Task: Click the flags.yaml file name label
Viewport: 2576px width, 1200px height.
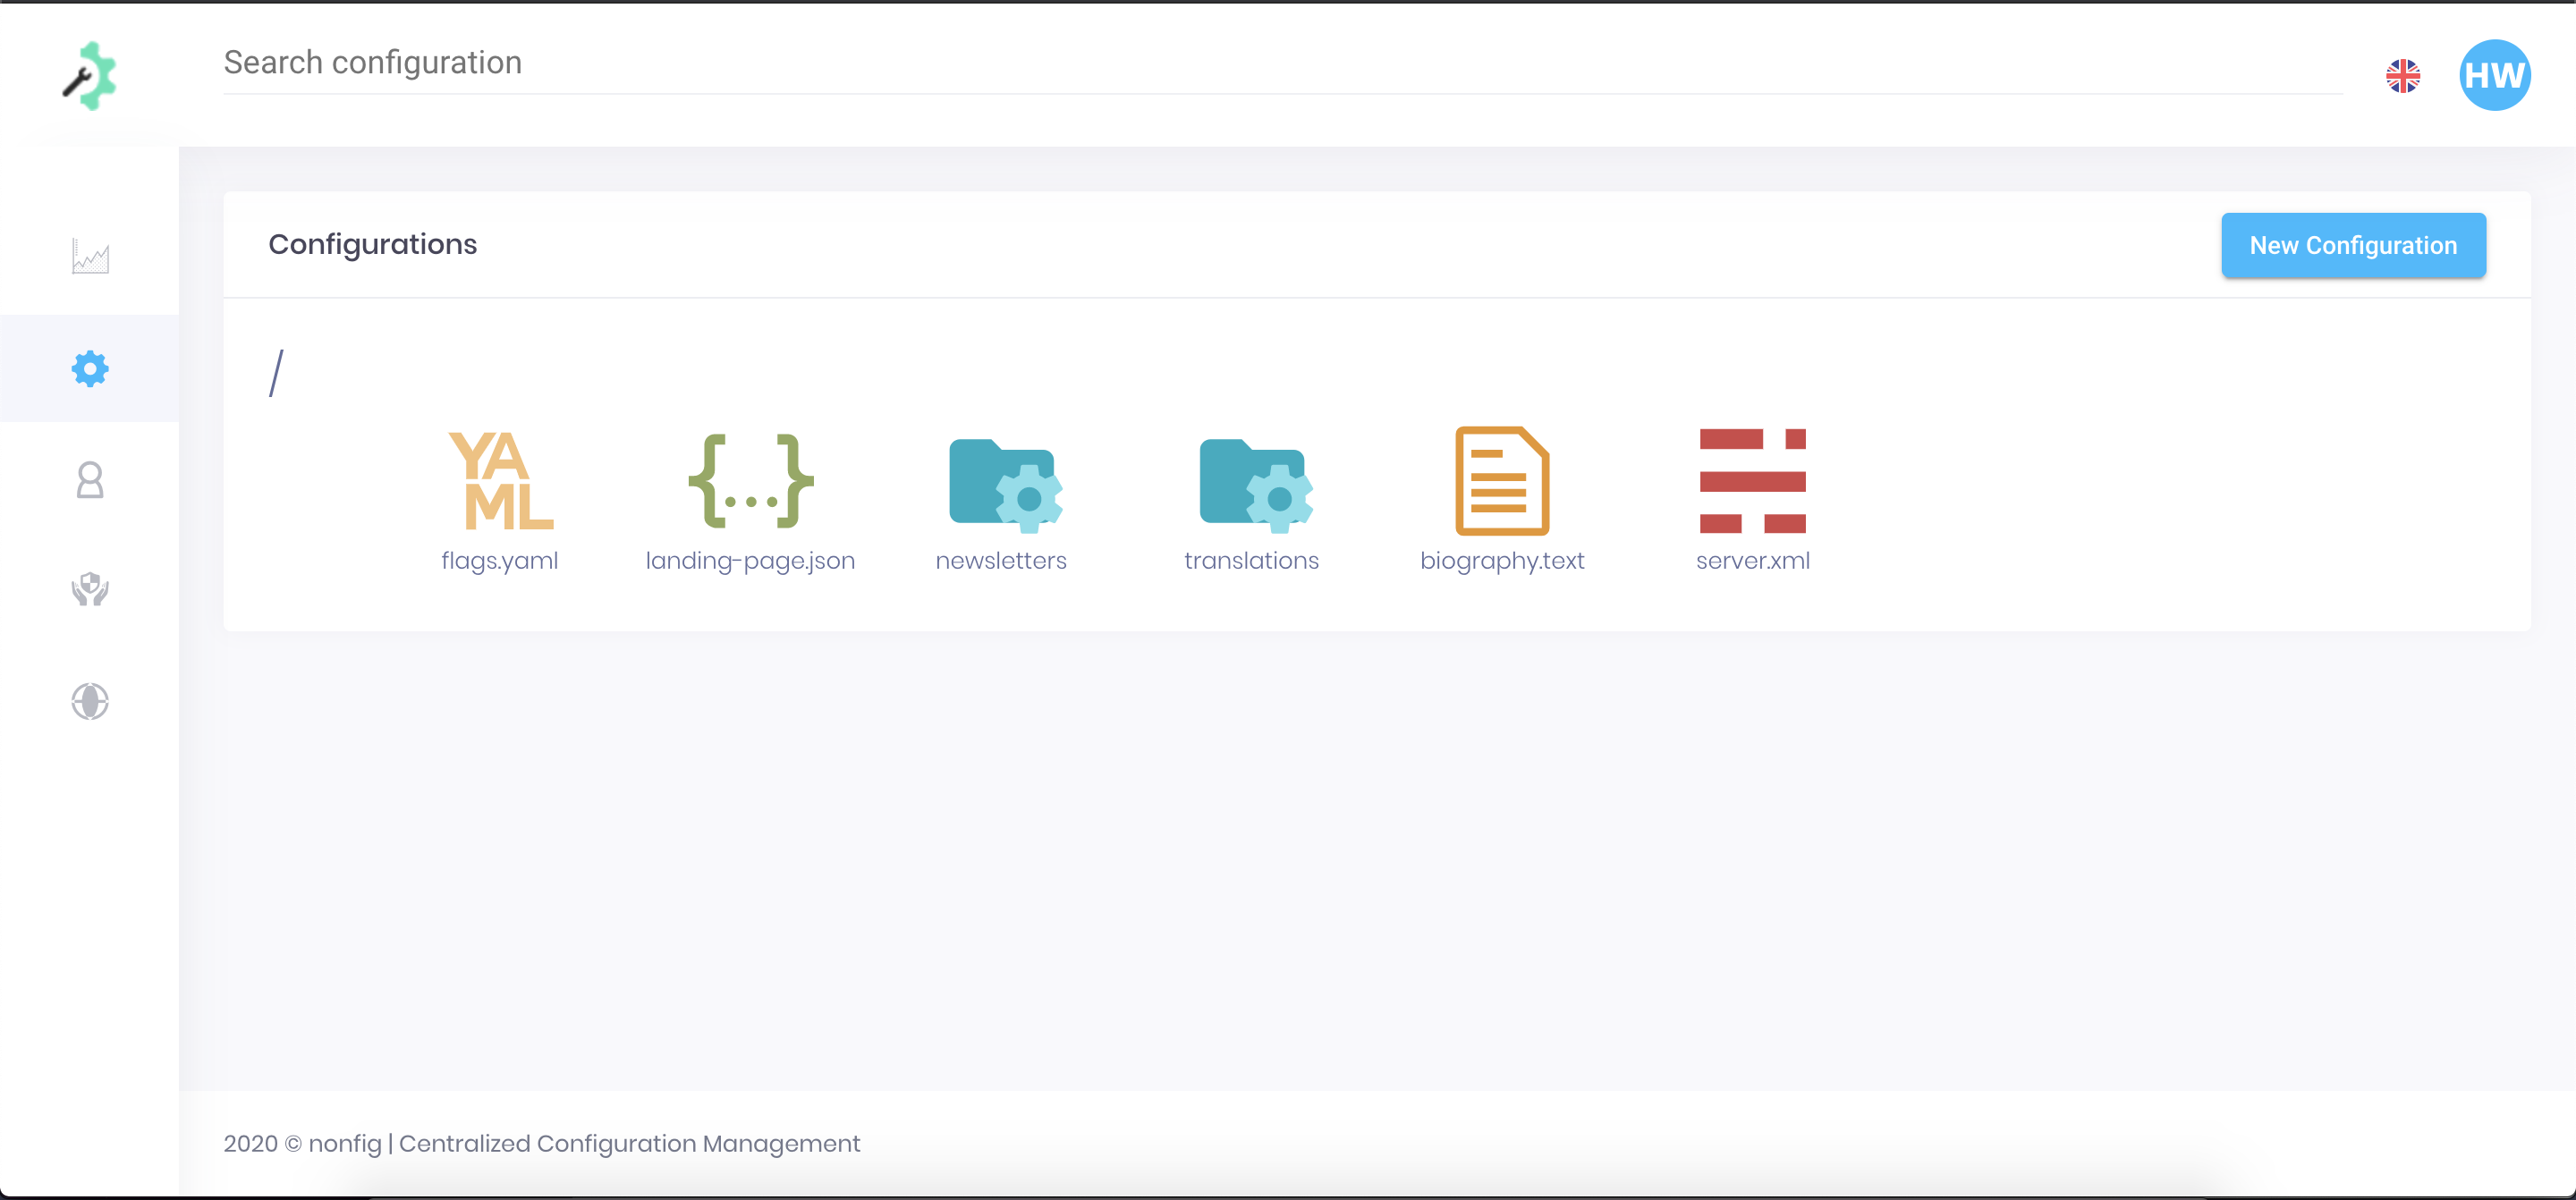Action: [500, 561]
